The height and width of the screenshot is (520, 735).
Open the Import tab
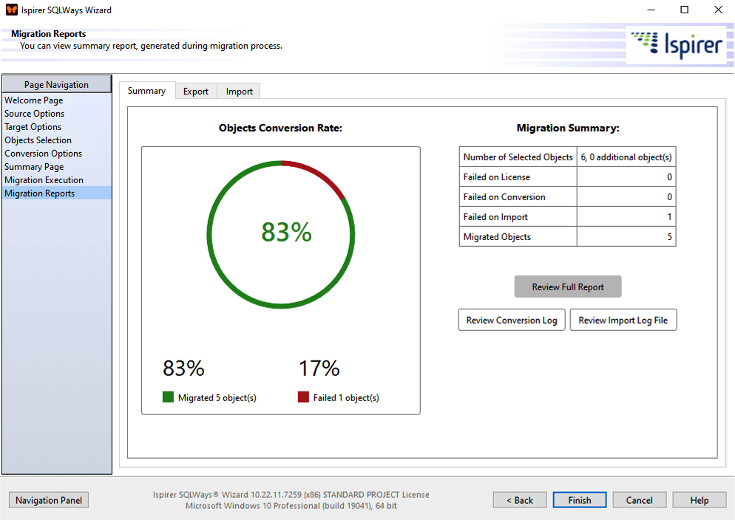[x=239, y=92]
